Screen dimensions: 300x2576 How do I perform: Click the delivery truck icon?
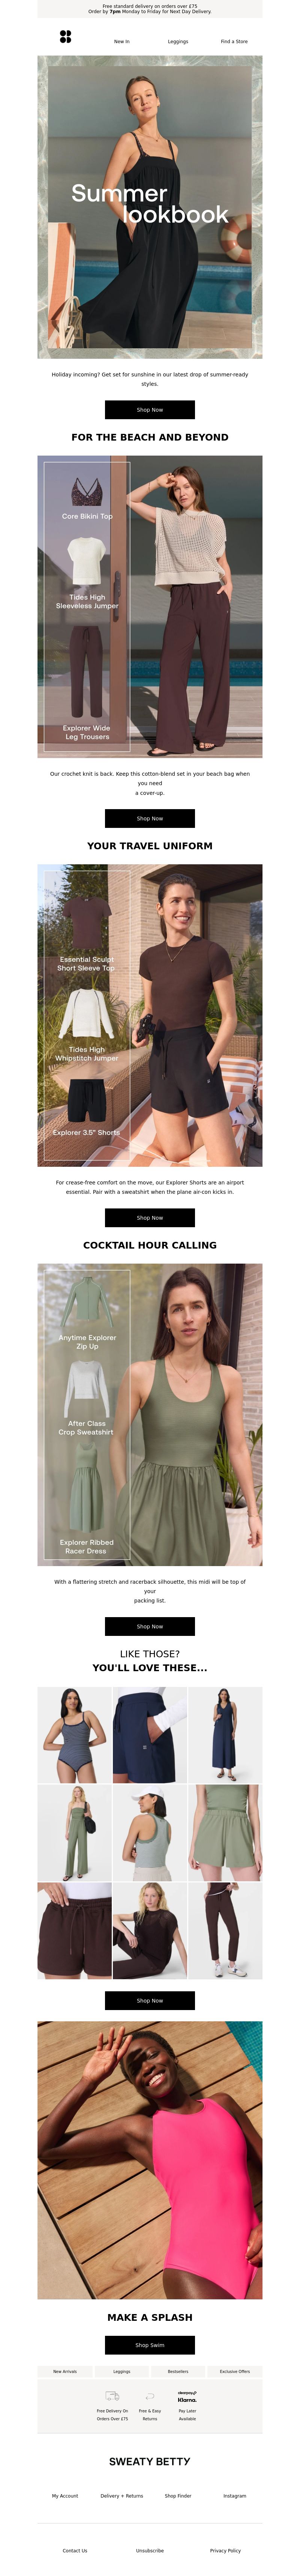[x=112, y=2396]
